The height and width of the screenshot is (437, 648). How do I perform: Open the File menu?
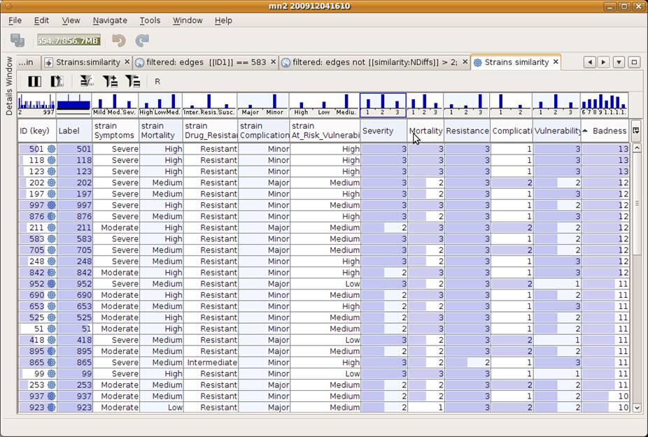click(x=15, y=20)
